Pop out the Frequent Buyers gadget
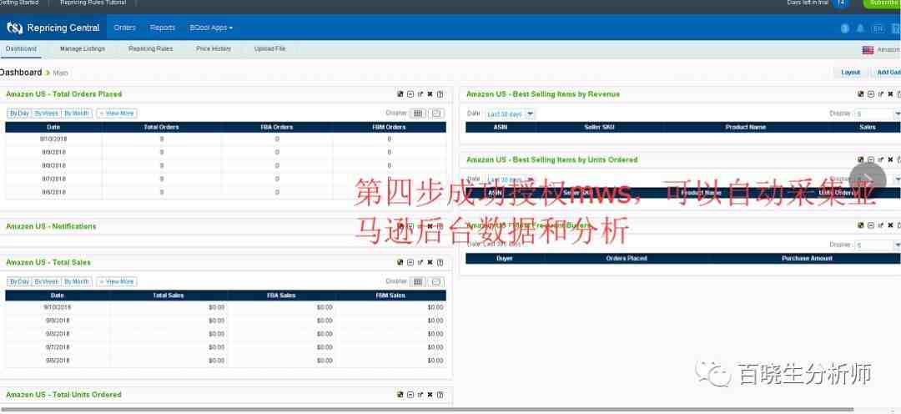 click(x=880, y=225)
